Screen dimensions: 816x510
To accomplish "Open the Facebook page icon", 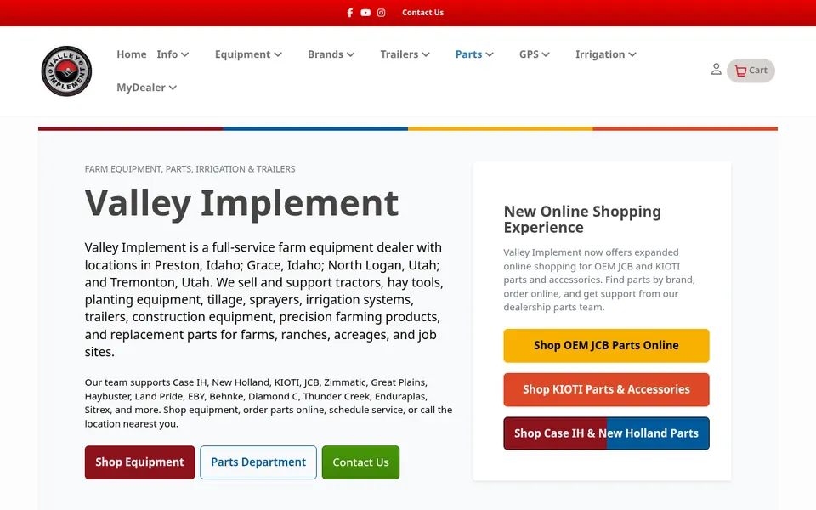I will [x=349, y=13].
